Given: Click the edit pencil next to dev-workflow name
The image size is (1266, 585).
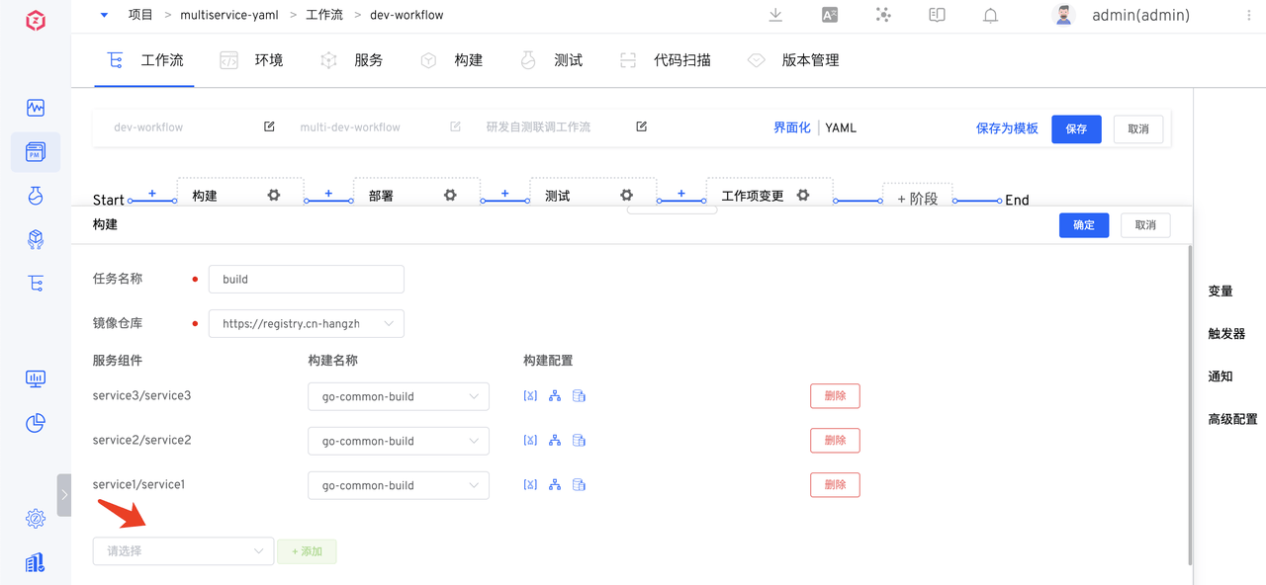Looking at the screenshot, I should click(268, 126).
